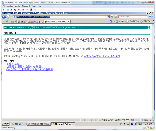Click the Server Manager quick launch icon
156x131 pixels.
click(13, 124)
